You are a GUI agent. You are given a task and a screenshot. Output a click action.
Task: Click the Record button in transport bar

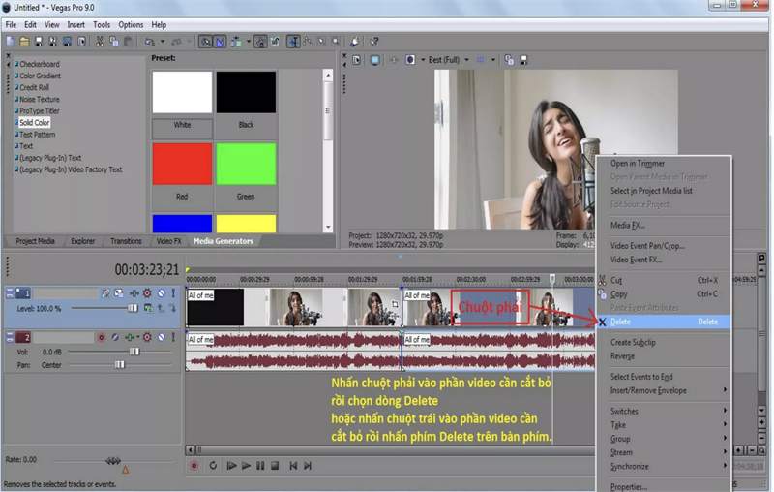click(x=194, y=465)
